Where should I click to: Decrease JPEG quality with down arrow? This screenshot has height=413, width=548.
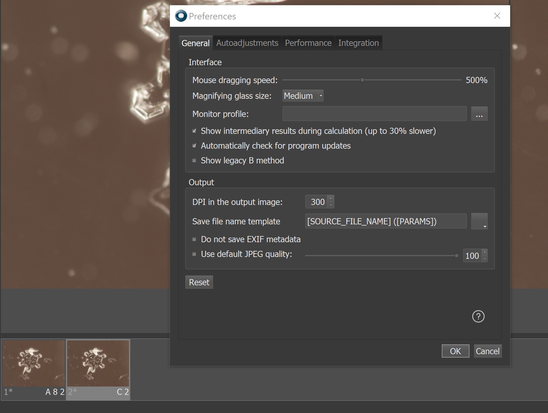pyautogui.click(x=485, y=259)
